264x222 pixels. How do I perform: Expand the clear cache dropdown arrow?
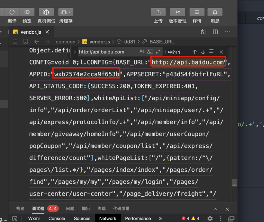(x=70, y=12)
